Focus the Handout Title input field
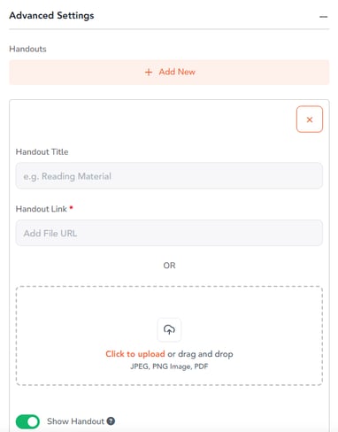Viewport: 338px width, 432px height. coord(169,176)
